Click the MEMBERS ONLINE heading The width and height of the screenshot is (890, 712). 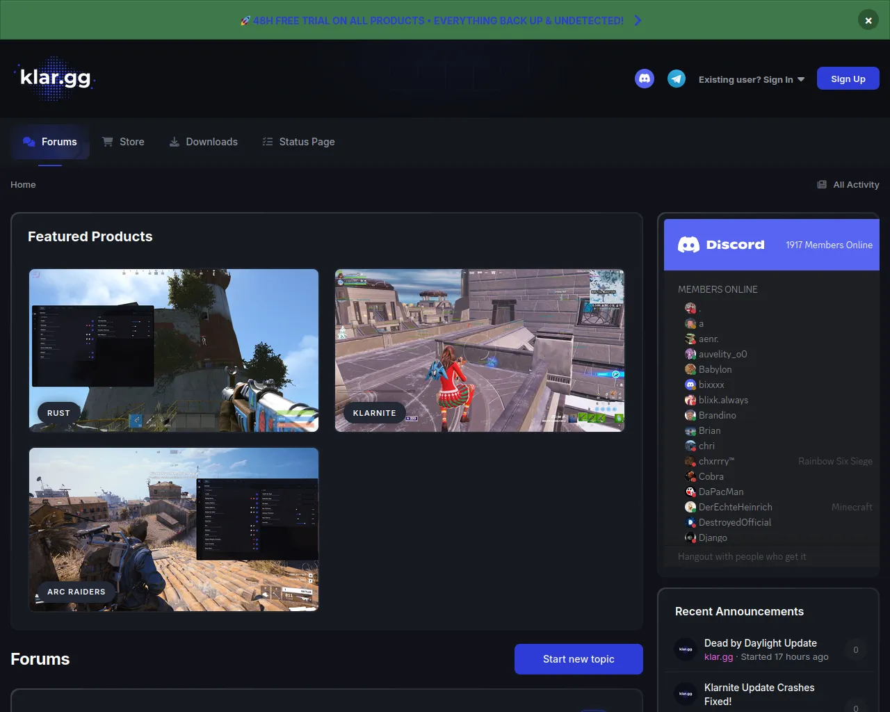pos(718,289)
